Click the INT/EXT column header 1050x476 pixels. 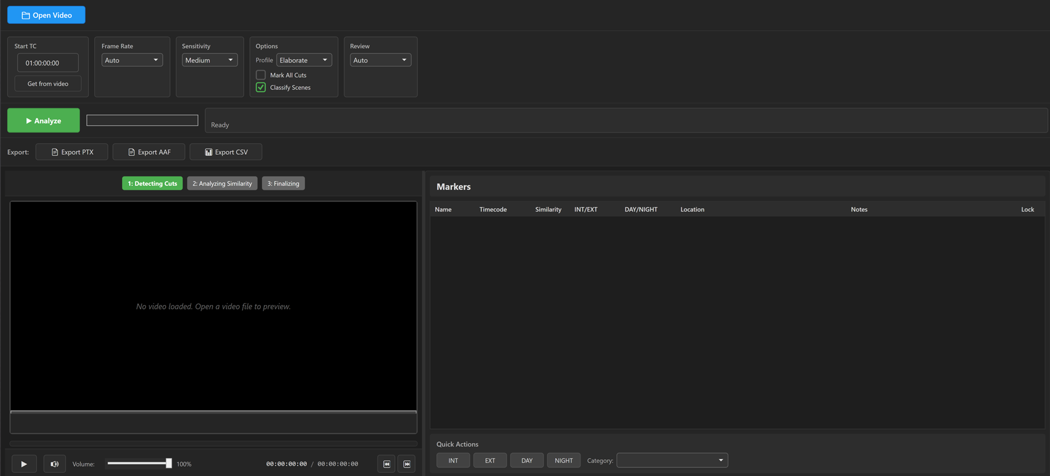click(586, 210)
